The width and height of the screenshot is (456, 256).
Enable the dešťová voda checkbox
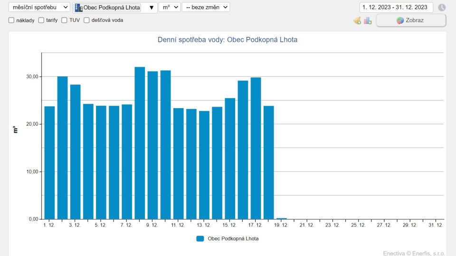pos(87,20)
